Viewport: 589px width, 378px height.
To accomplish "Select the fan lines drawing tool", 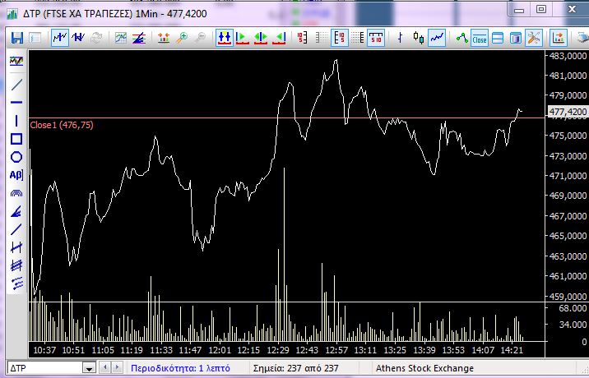I will (x=16, y=211).
